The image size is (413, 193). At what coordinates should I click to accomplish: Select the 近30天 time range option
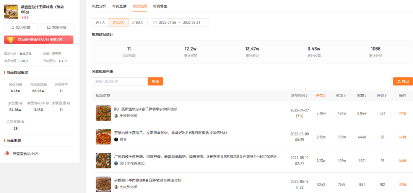pos(118,23)
